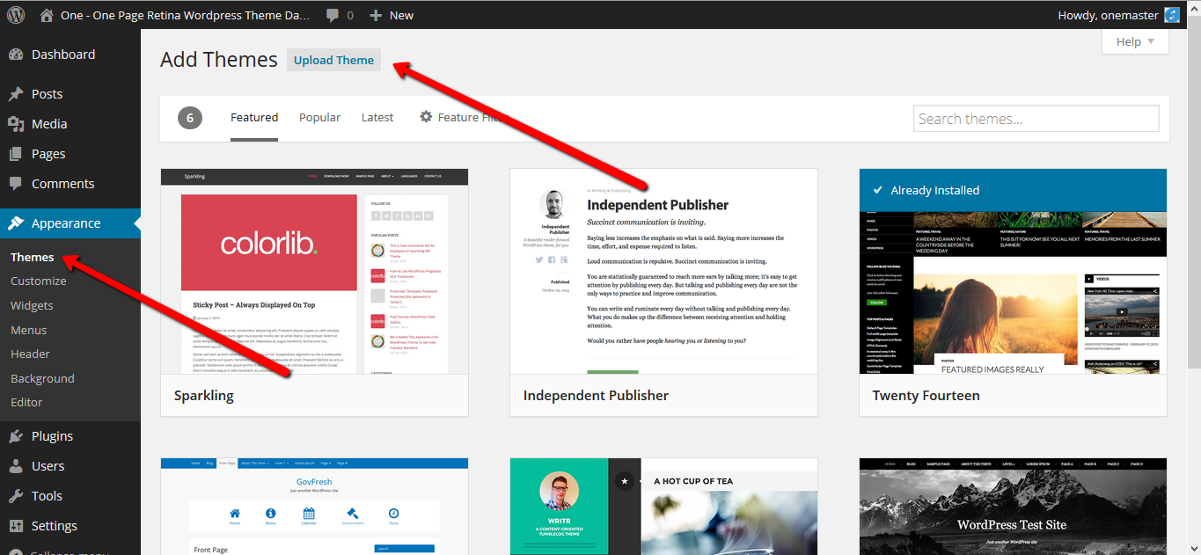Click the Feature Filter gear icon

coord(426,117)
